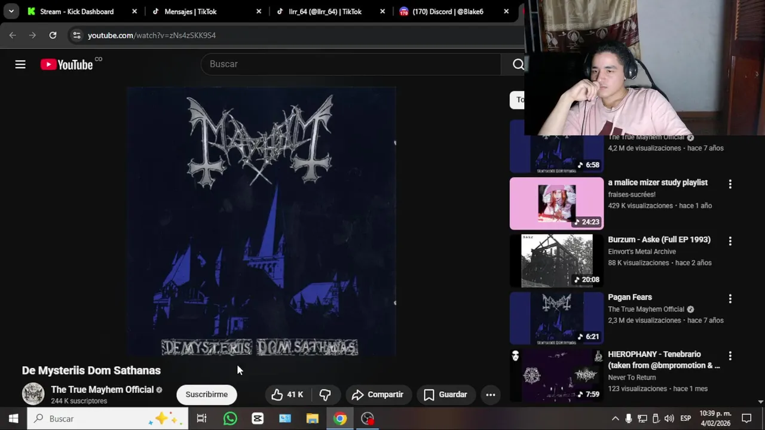Click the Windows taskbar Buscar search box
This screenshot has width=765, height=430.
coord(108,419)
